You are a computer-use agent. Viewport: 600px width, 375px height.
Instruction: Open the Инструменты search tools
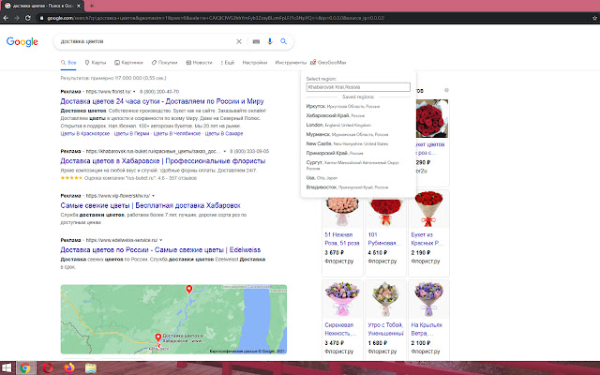[x=291, y=63]
